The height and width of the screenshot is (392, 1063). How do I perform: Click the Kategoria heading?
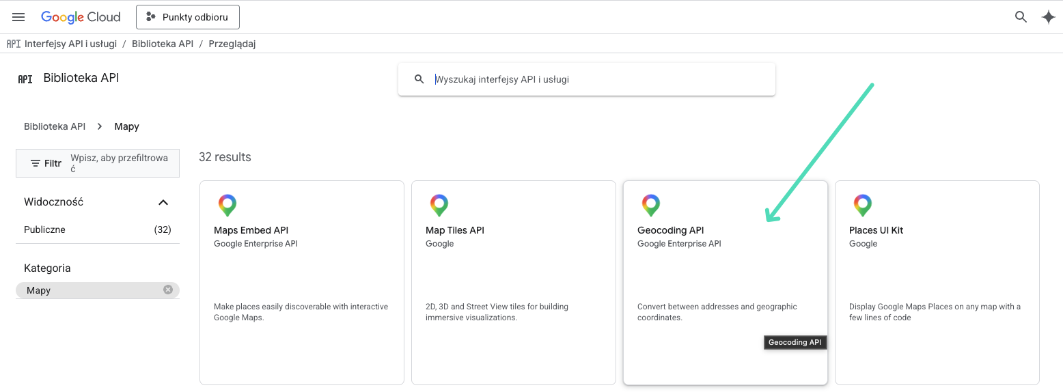[x=47, y=268]
